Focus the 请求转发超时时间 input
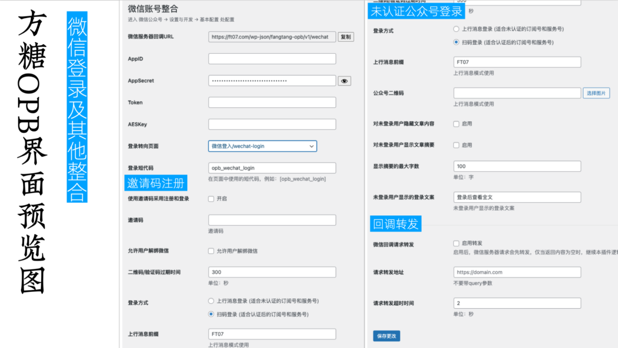This screenshot has height=348, width=618. coord(517,303)
